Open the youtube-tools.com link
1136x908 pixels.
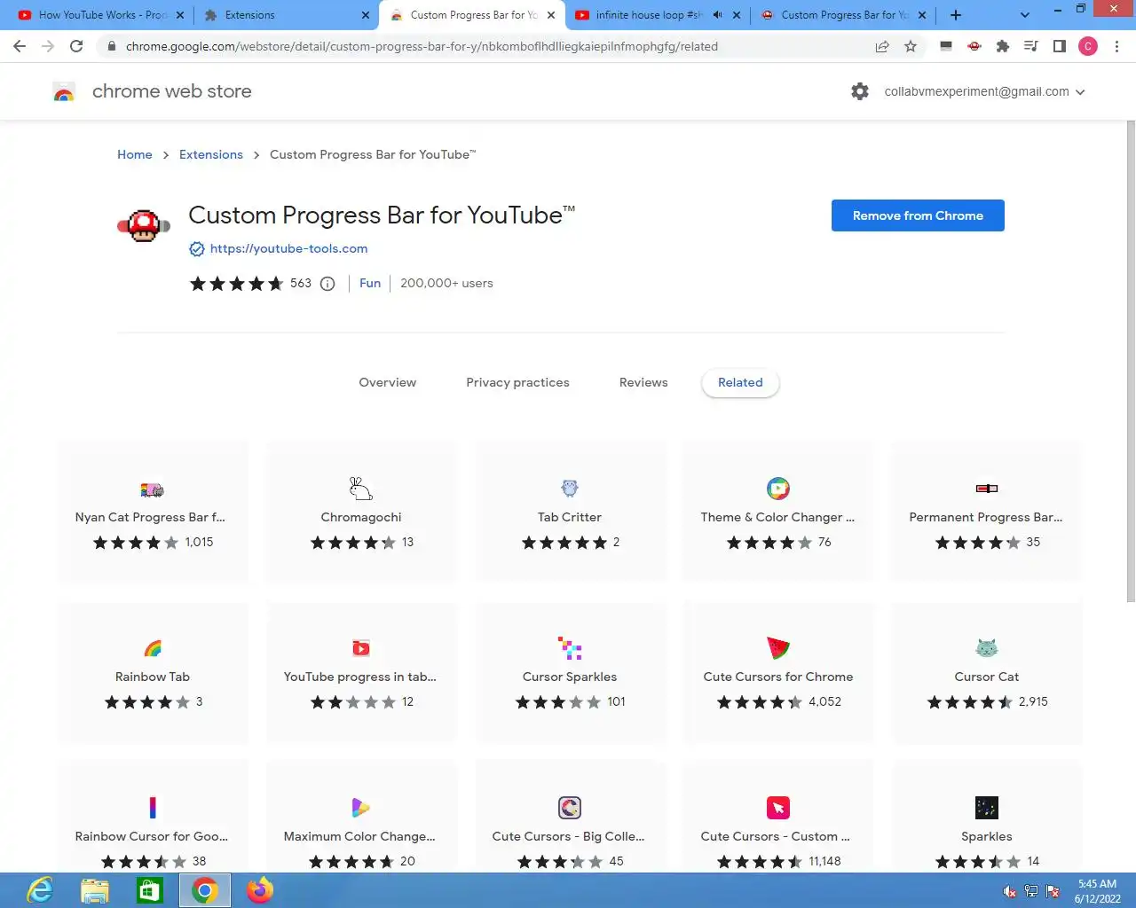[288, 249]
